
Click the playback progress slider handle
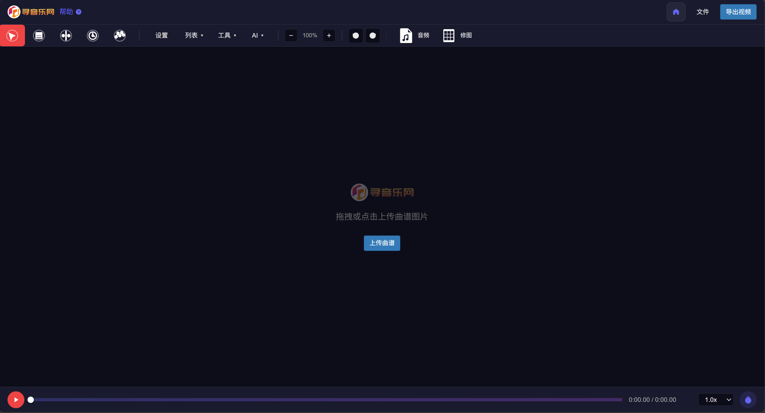[x=31, y=400]
